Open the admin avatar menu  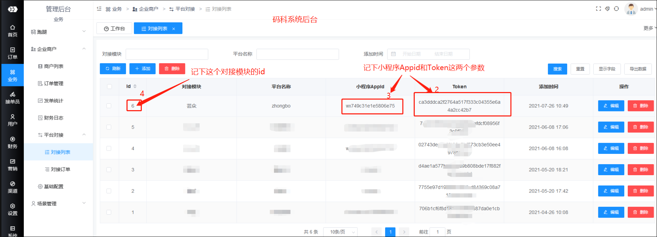pos(631,9)
